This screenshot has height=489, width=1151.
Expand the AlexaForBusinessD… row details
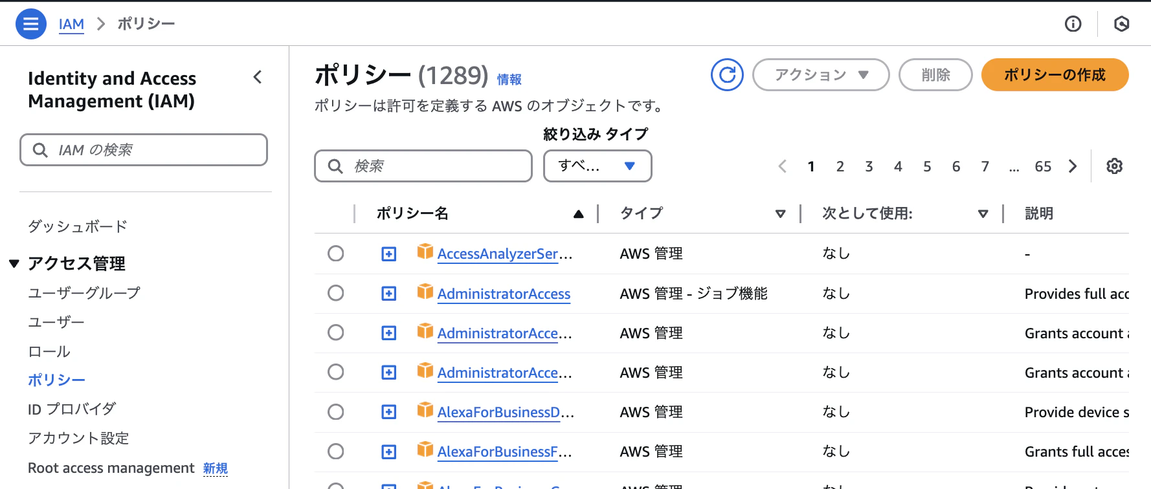coord(388,412)
